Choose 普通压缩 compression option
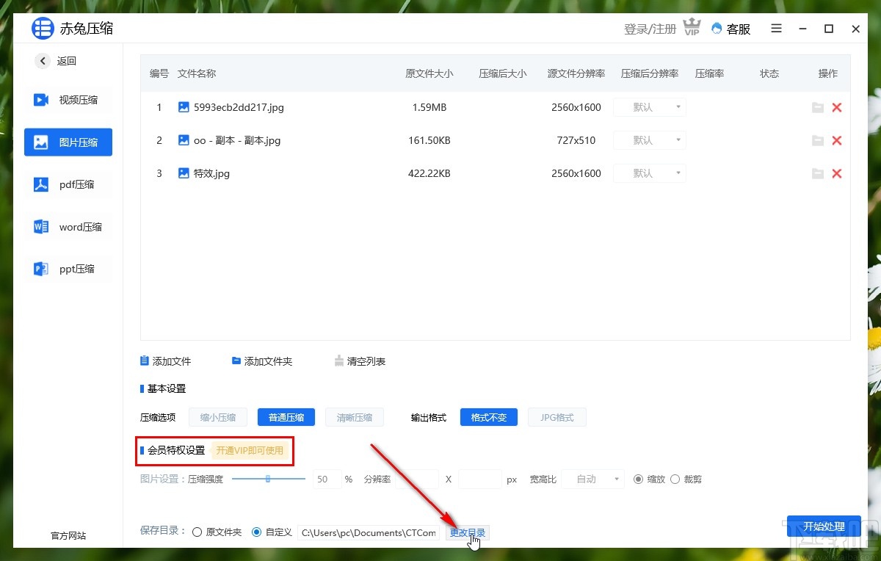This screenshot has height=561, width=881. click(x=286, y=417)
